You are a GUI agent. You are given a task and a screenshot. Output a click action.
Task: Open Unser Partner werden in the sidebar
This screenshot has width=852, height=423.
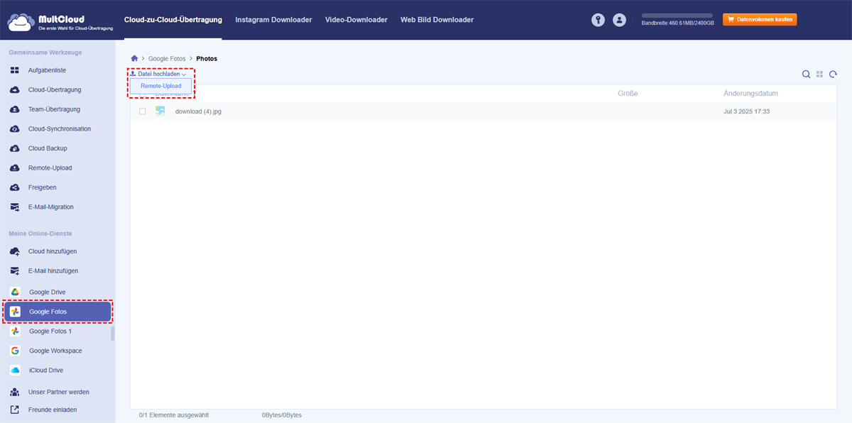(59, 392)
